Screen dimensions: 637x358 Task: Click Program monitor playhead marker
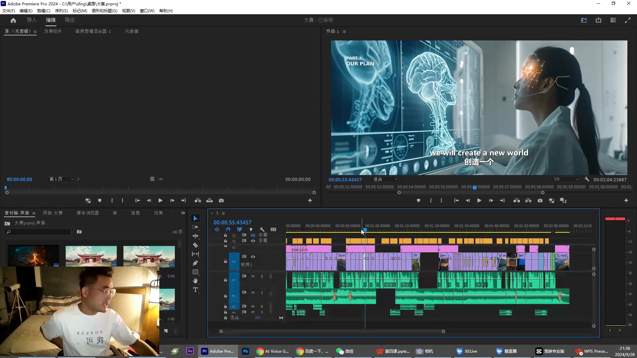point(475,188)
